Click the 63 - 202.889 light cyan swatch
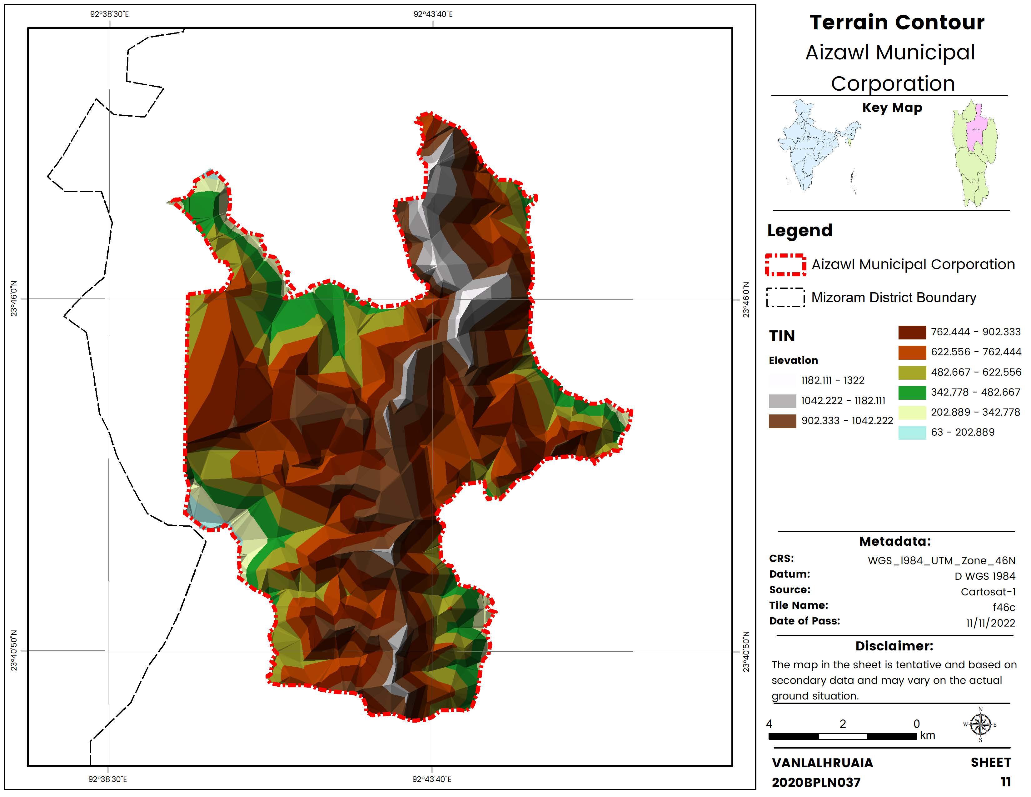The width and height of the screenshot is (1031, 797). pos(912,433)
